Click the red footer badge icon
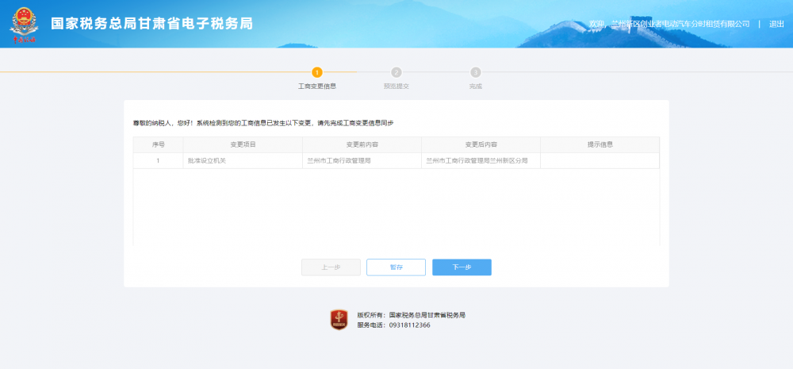793x369 pixels. (339, 320)
